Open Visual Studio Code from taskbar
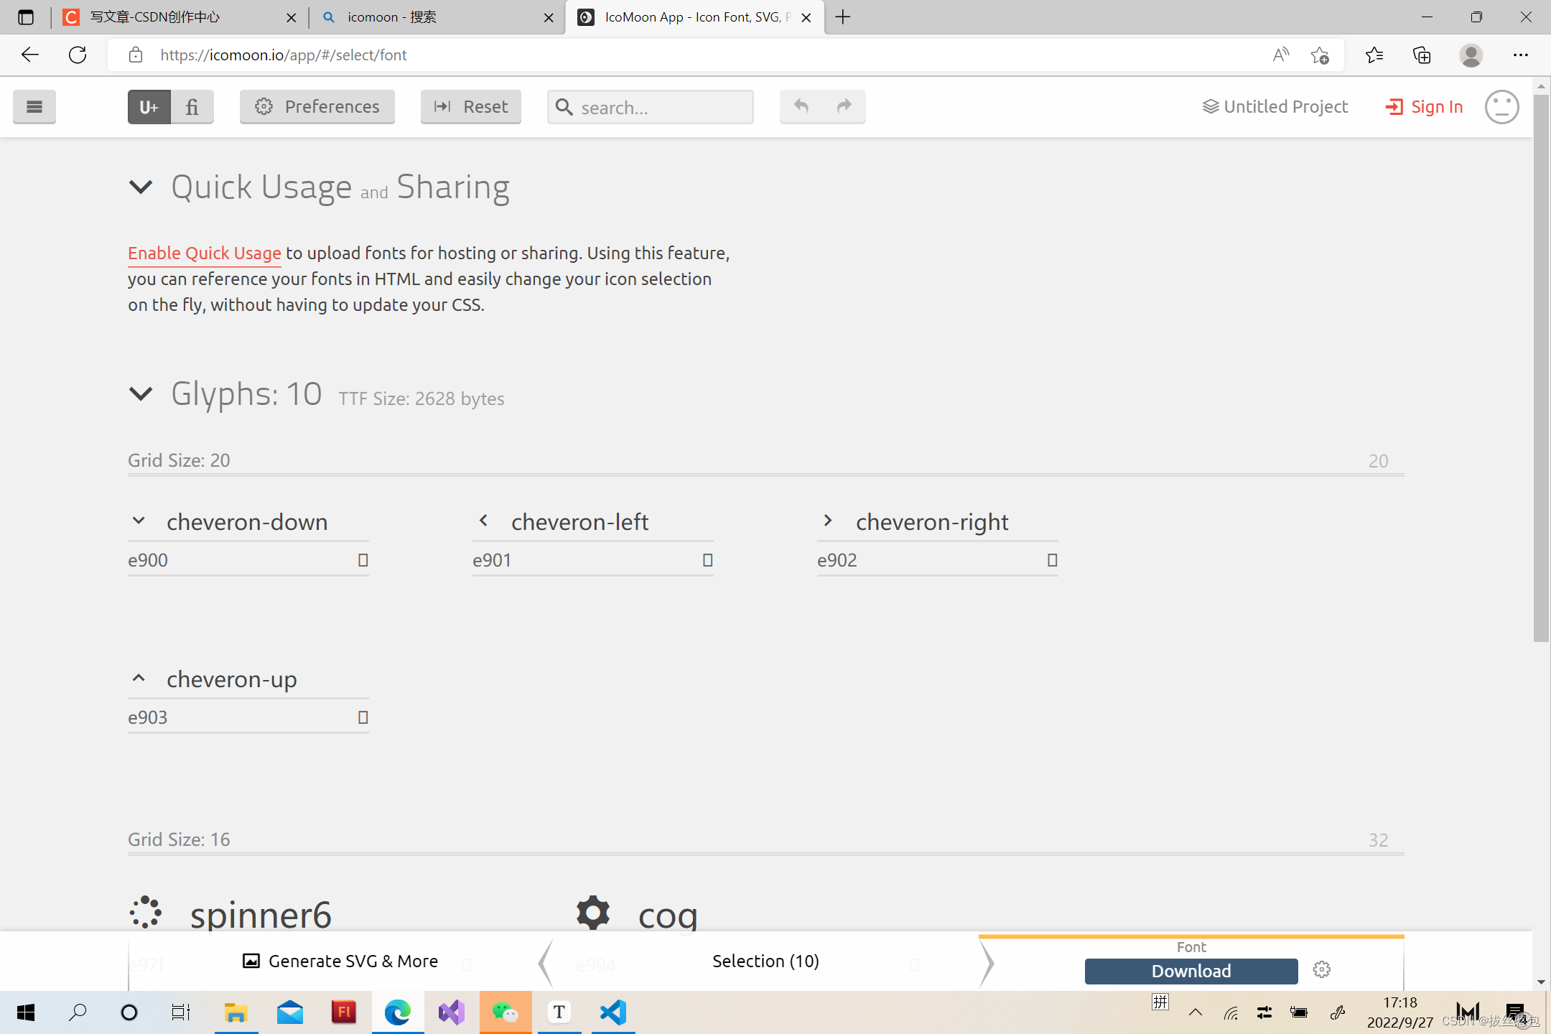 pos(613,1012)
